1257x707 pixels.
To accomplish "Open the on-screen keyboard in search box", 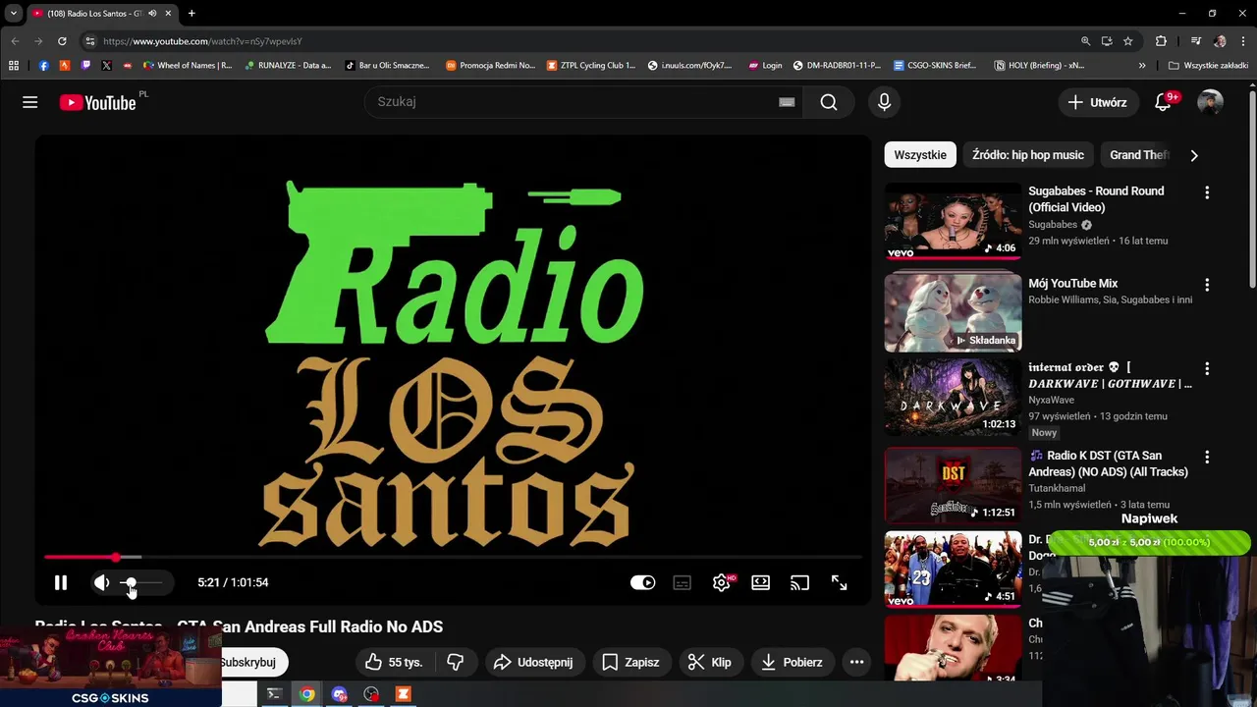I will coord(787,102).
